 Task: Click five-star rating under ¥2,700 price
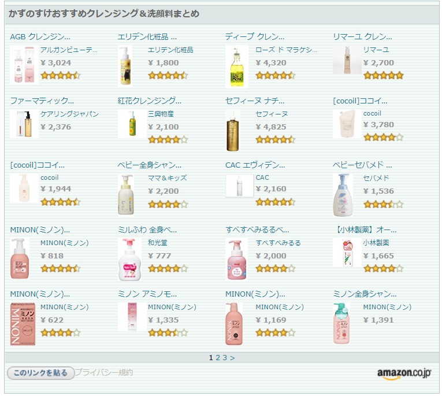click(384, 75)
